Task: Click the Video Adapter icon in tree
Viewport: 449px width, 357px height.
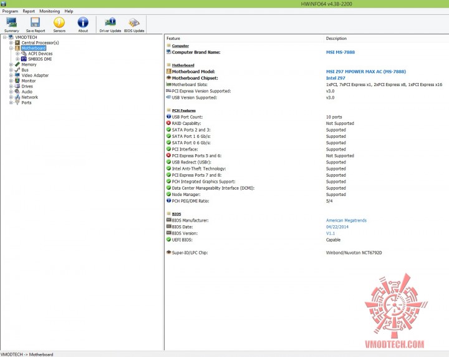Action: (17, 76)
